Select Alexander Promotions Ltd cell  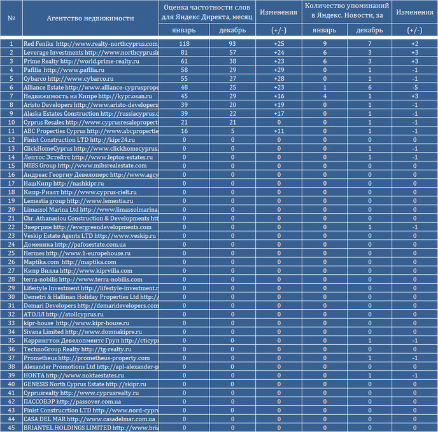(90, 366)
